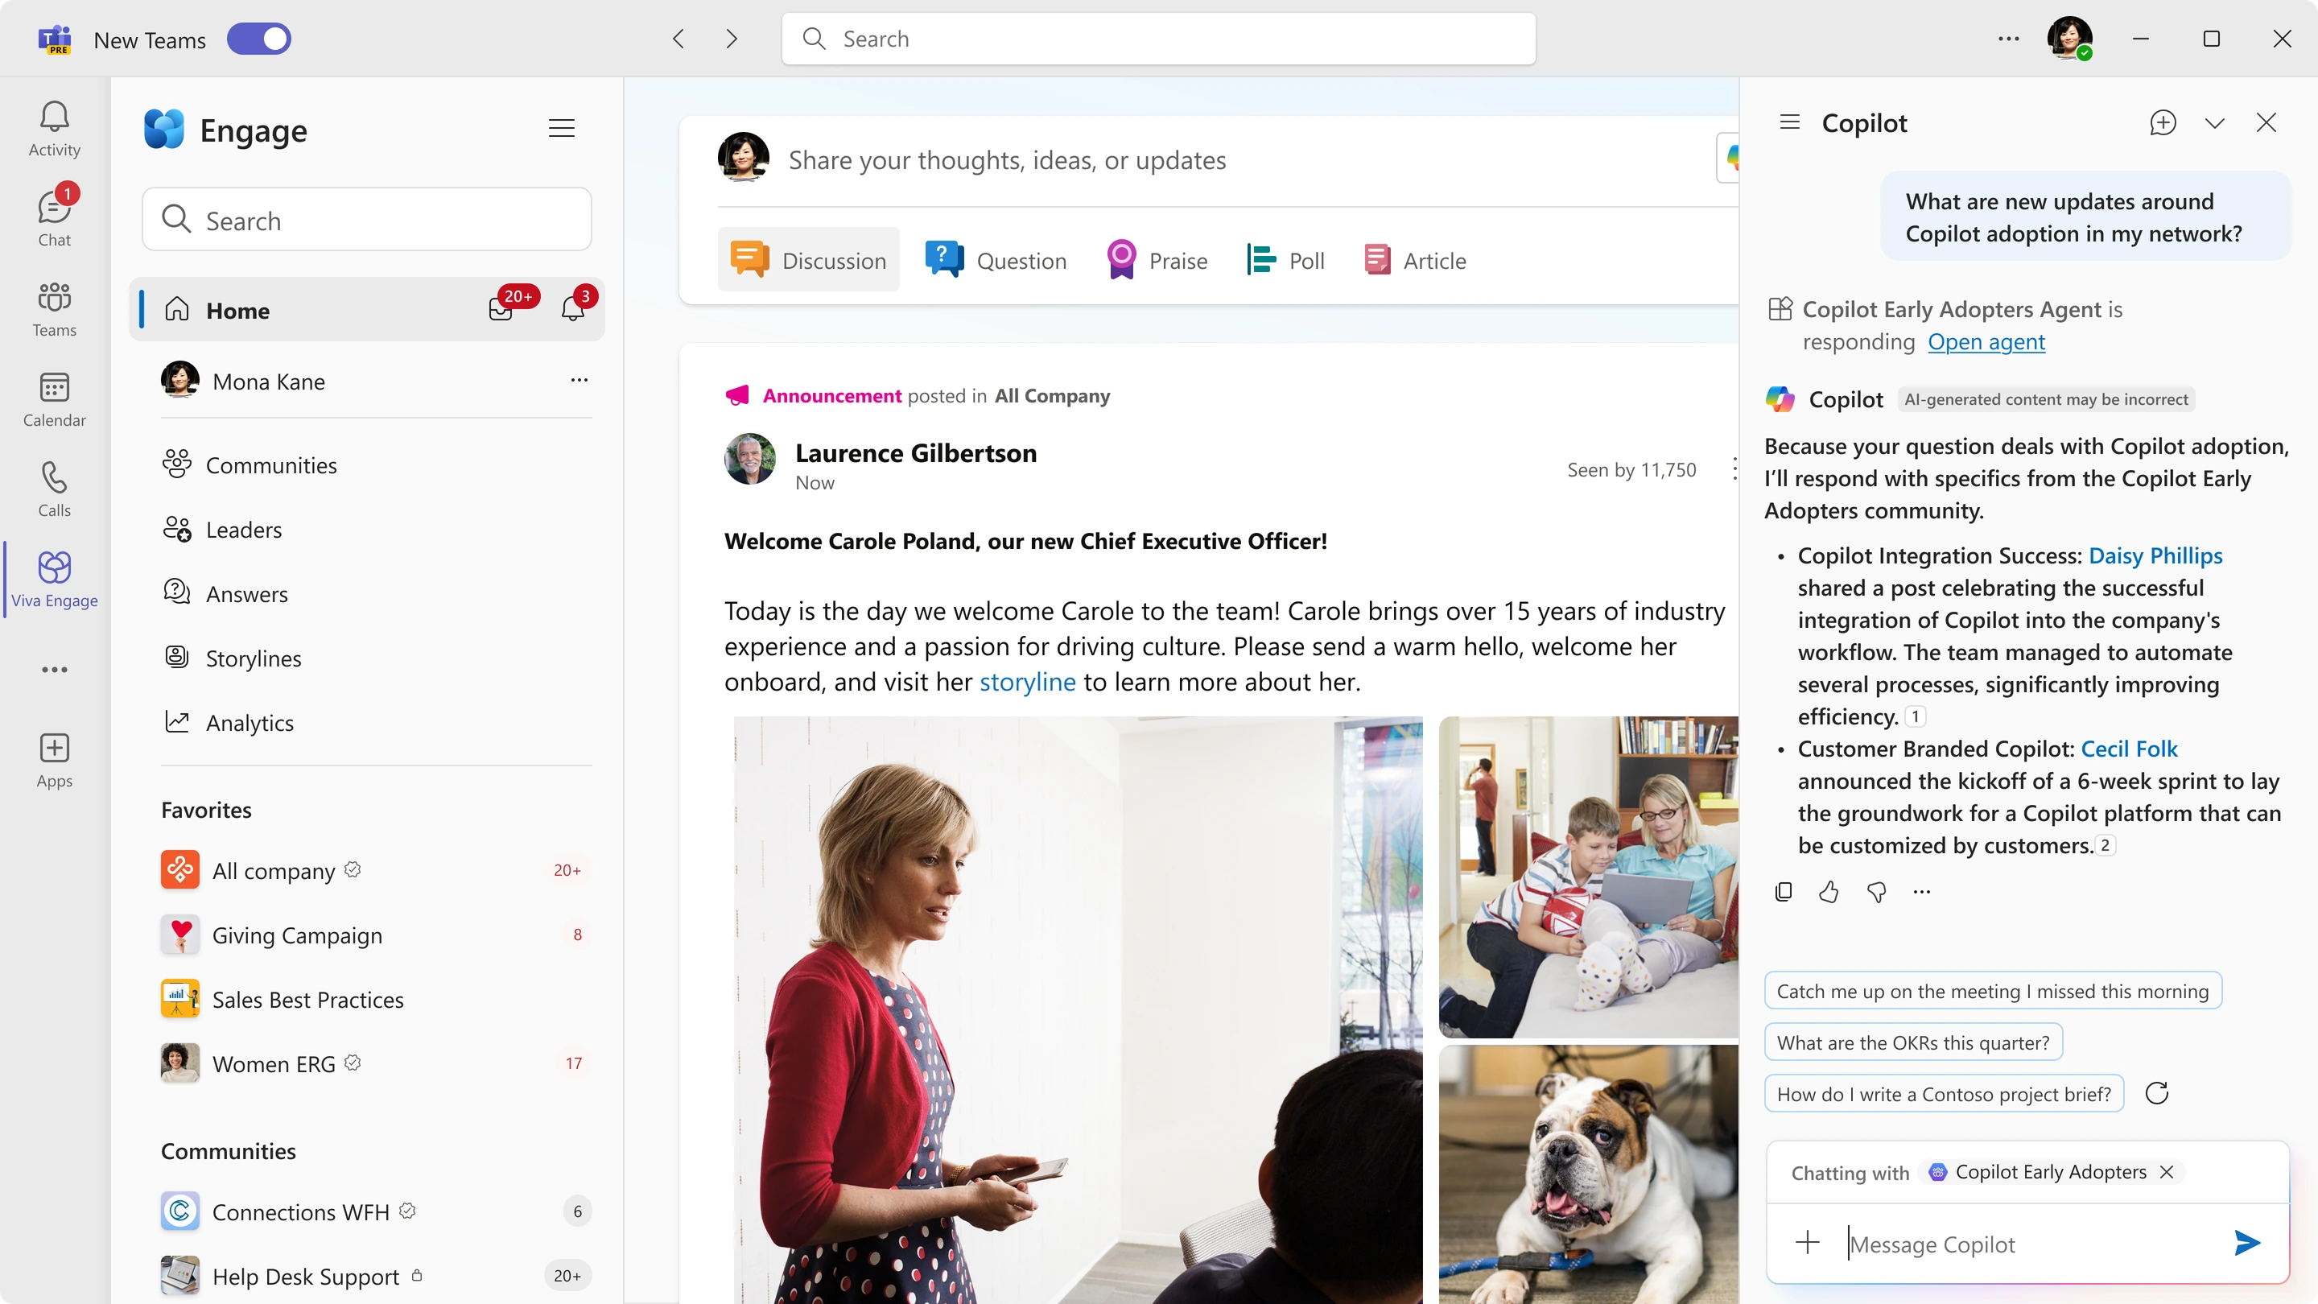Select the Viva Engage app icon
Viewport: 2318px width, 1304px height.
point(54,579)
